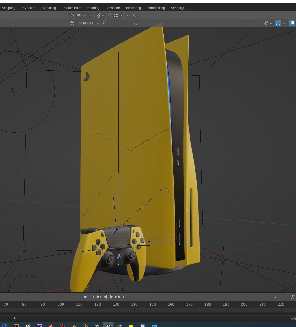Expand the gizmo options dropdown arrow
This screenshot has height=327, width=296.
[x=284, y=23]
